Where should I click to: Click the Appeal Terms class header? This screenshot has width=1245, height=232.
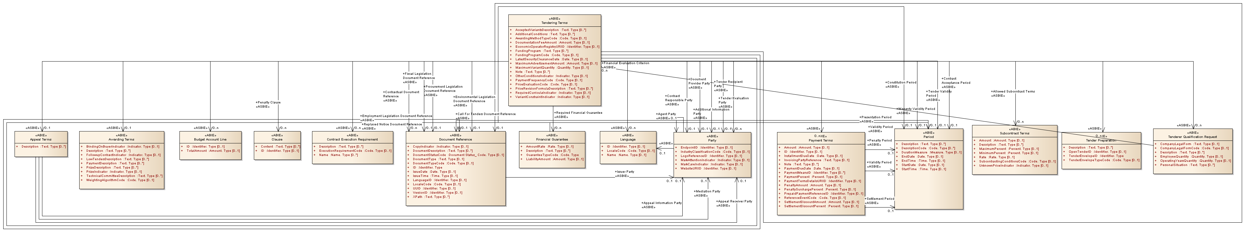pyautogui.click(x=41, y=139)
